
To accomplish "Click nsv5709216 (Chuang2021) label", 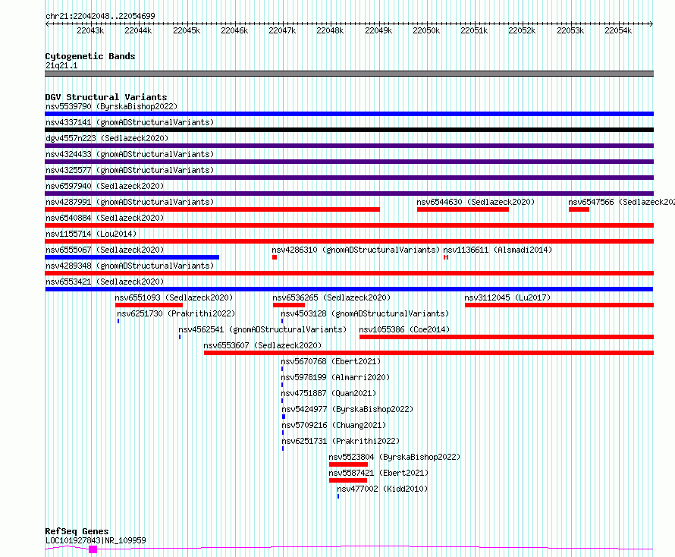I will tap(334, 425).
